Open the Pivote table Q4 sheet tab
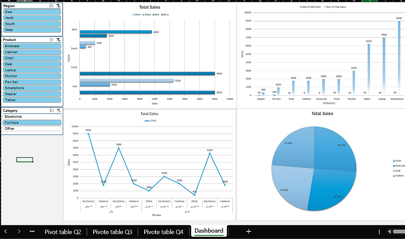This screenshot has width=405, height=239. pyautogui.click(x=164, y=232)
